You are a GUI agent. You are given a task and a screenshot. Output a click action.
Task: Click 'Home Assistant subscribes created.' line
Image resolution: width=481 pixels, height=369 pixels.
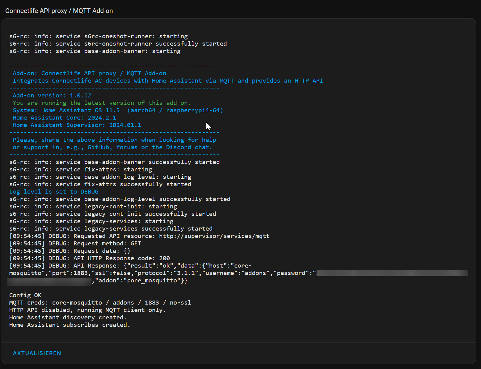click(70, 325)
